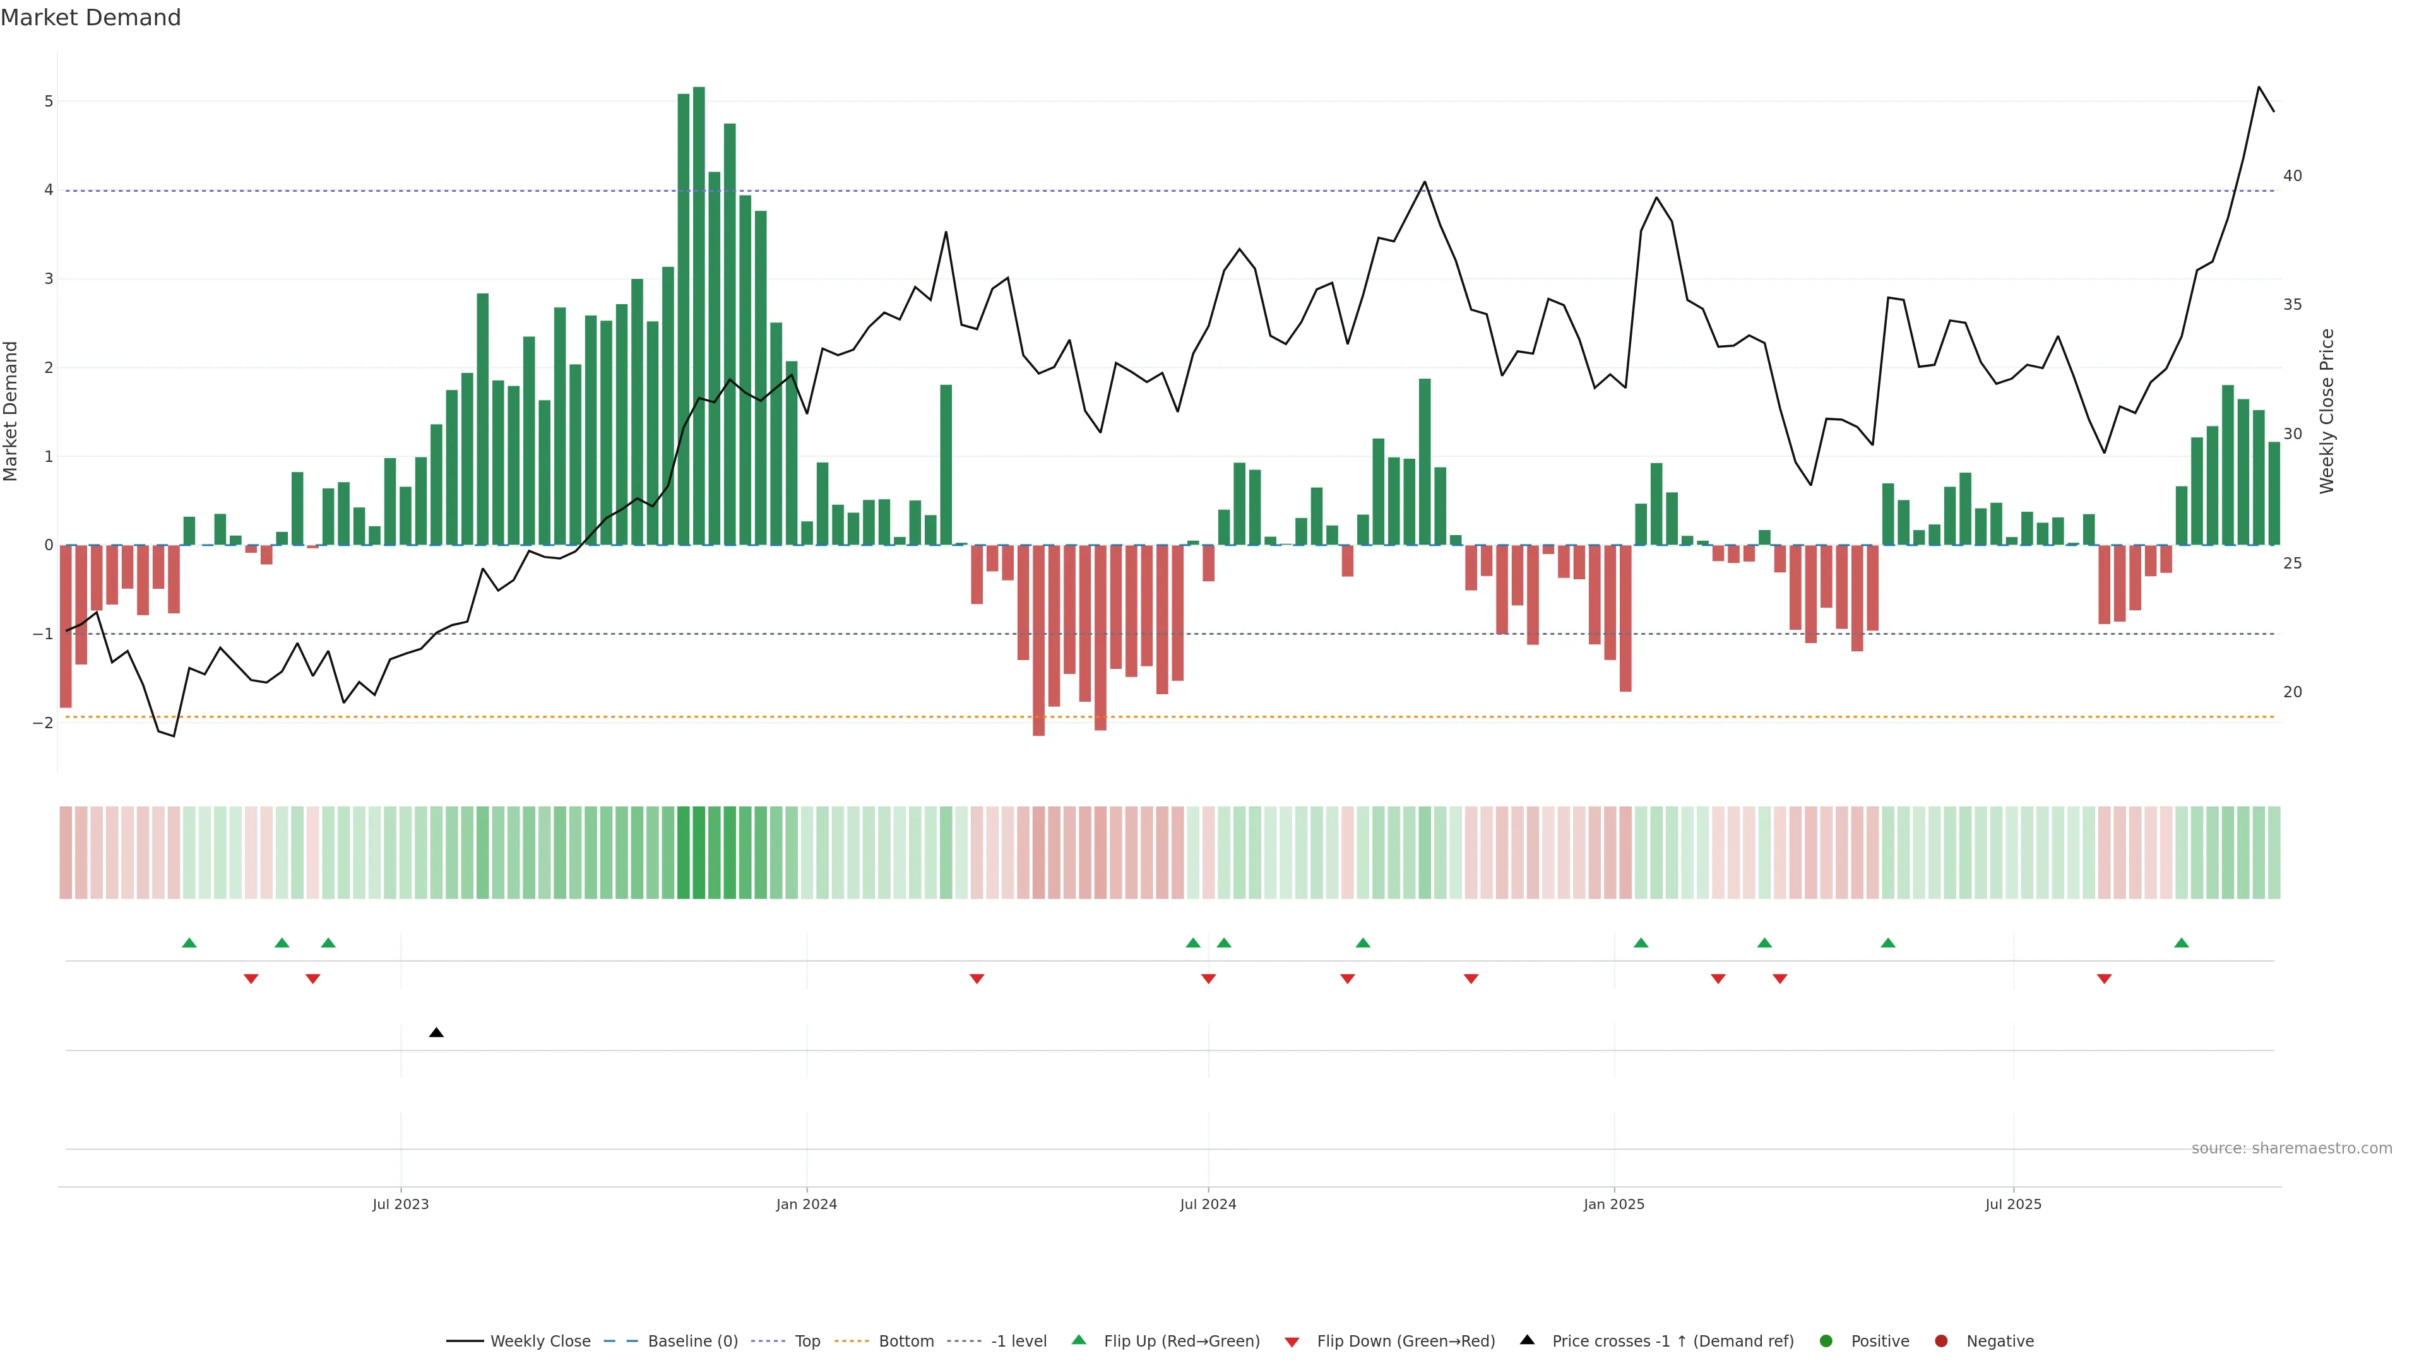Click the green Positive legend circle
The height and width of the screenshot is (1363, 2424).
[x=1826, y=1342]
